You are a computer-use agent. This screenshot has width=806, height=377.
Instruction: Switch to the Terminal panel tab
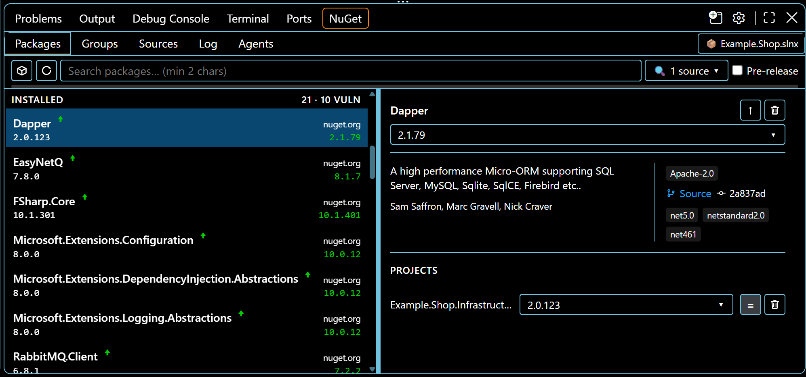[x=248, y=19]
